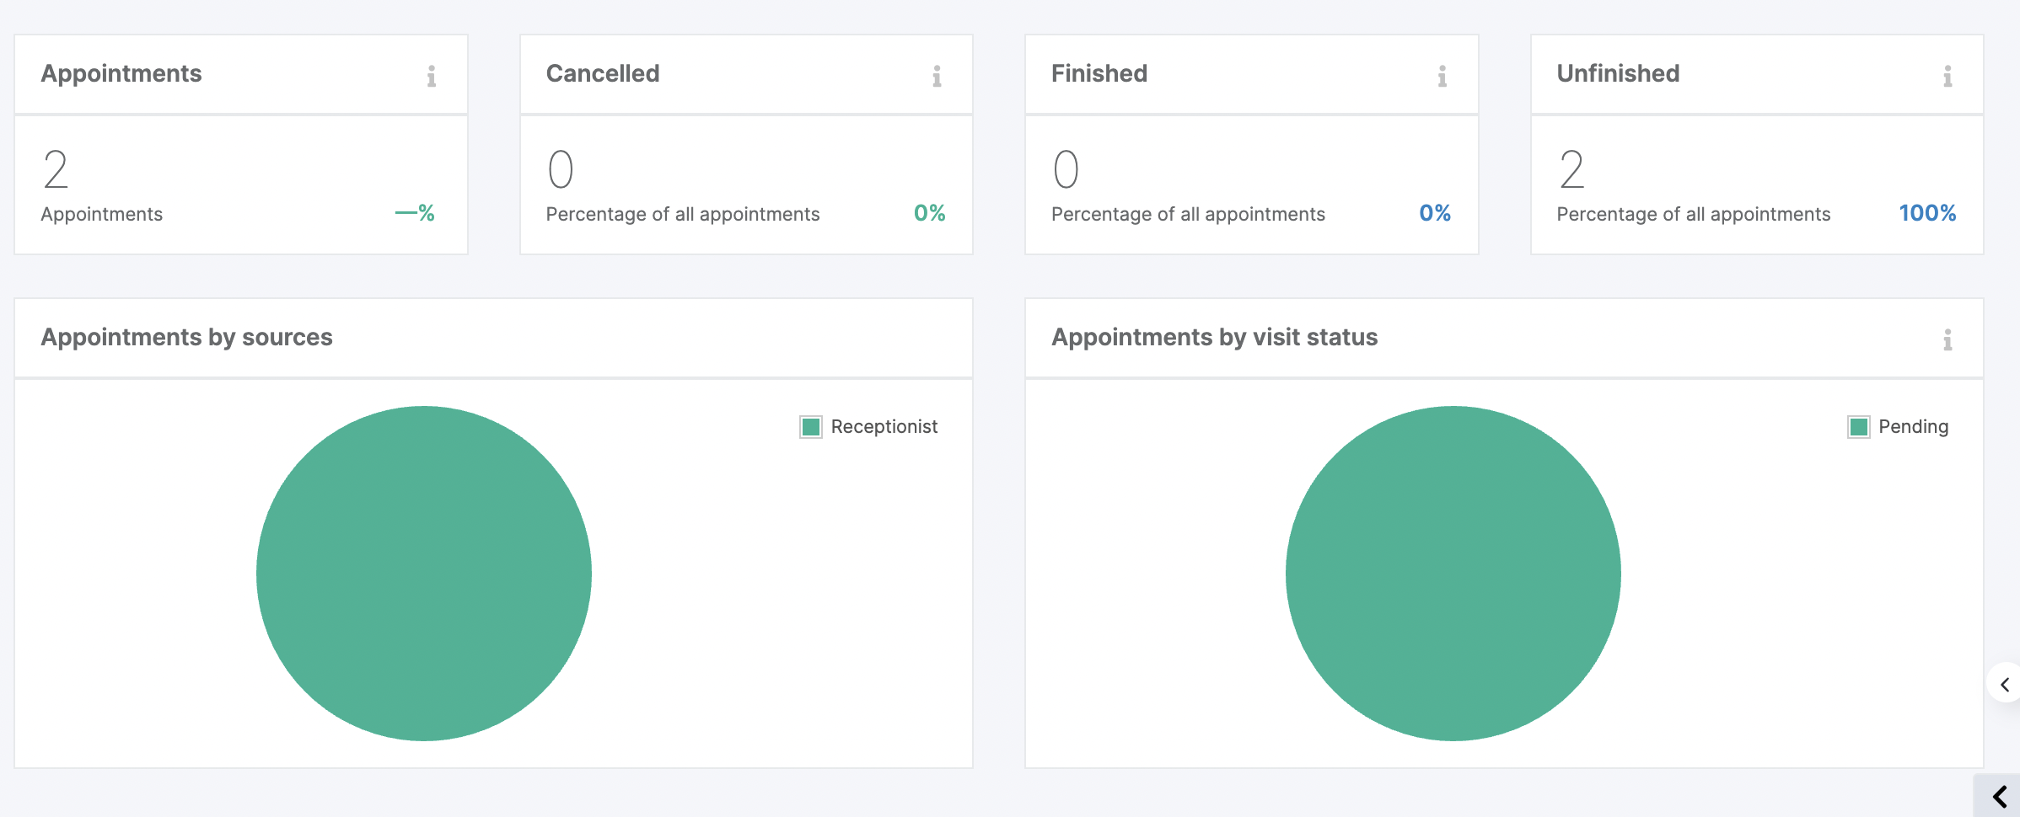Expand the panel with the bottom-right corner arrow
Viewport: 2020px width, 817px height.
pyautogui.click(x=1999, y=796)
